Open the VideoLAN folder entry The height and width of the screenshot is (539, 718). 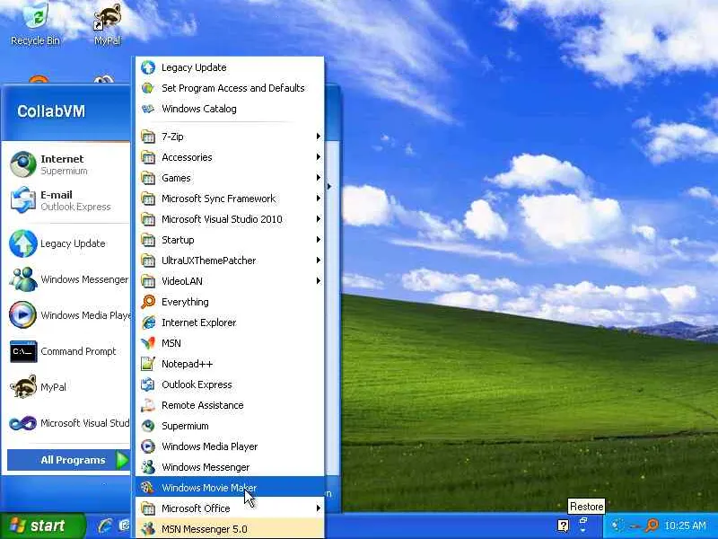coord(230,281)
